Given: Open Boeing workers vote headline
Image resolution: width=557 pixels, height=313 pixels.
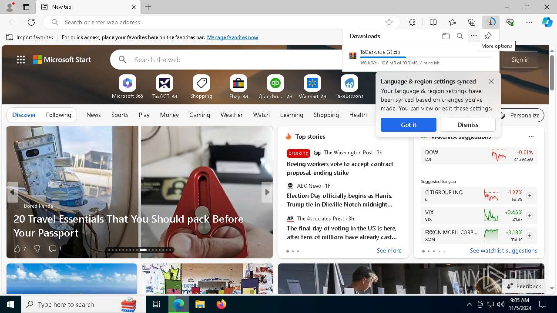Looking at the screenshot, I should [x=340, y=168].
